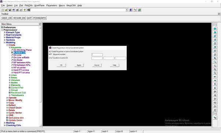Select the Front View icon
Screen dimensions: 221x133
pyautogui.click(x=215, y=36)
